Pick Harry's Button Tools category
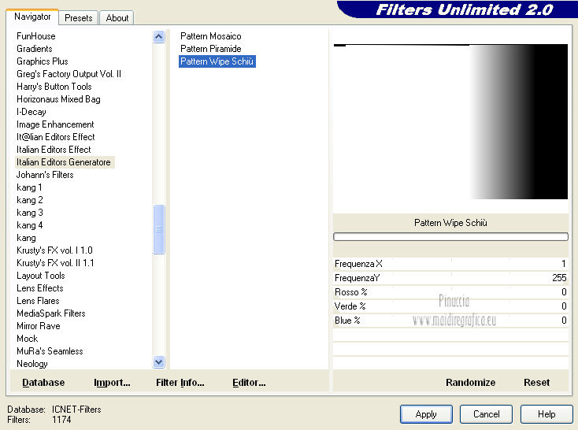This screenshot has height=430, width=578. pyautogui.click(x=54, y=87)
